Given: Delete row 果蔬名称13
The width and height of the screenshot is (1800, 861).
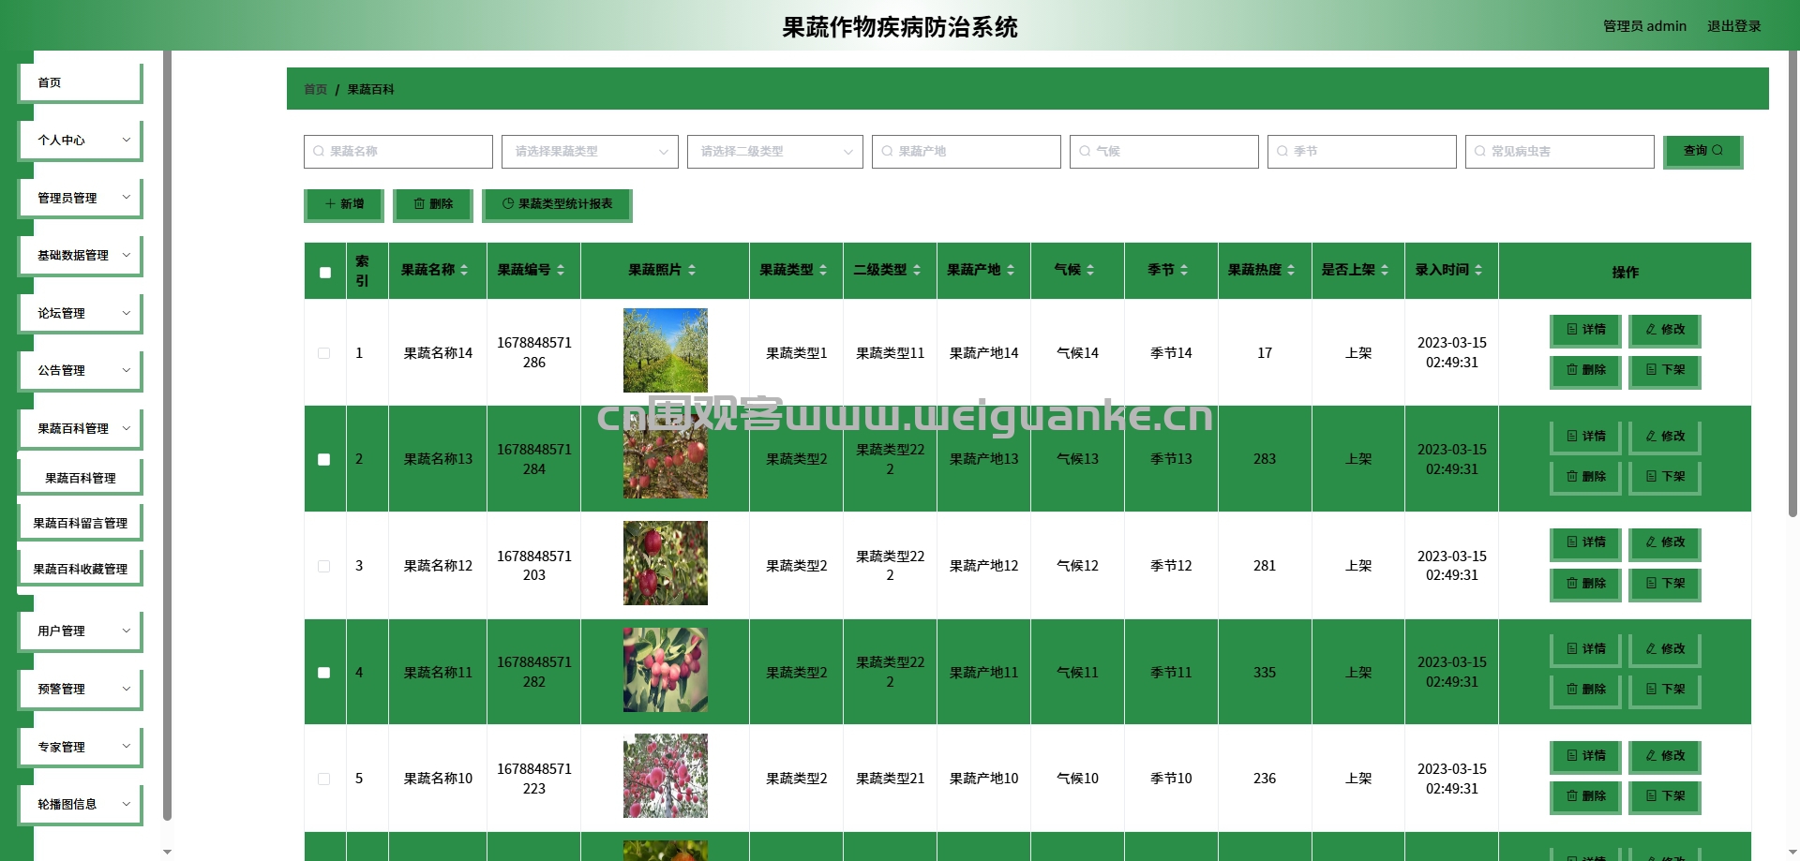Looking at the screenshot, I should click(1586, 477).
